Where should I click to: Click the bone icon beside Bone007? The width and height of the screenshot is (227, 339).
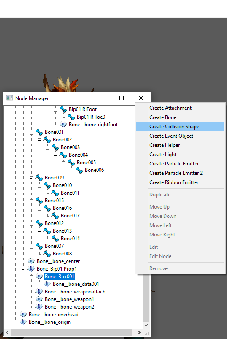click(x=39, y=246)
